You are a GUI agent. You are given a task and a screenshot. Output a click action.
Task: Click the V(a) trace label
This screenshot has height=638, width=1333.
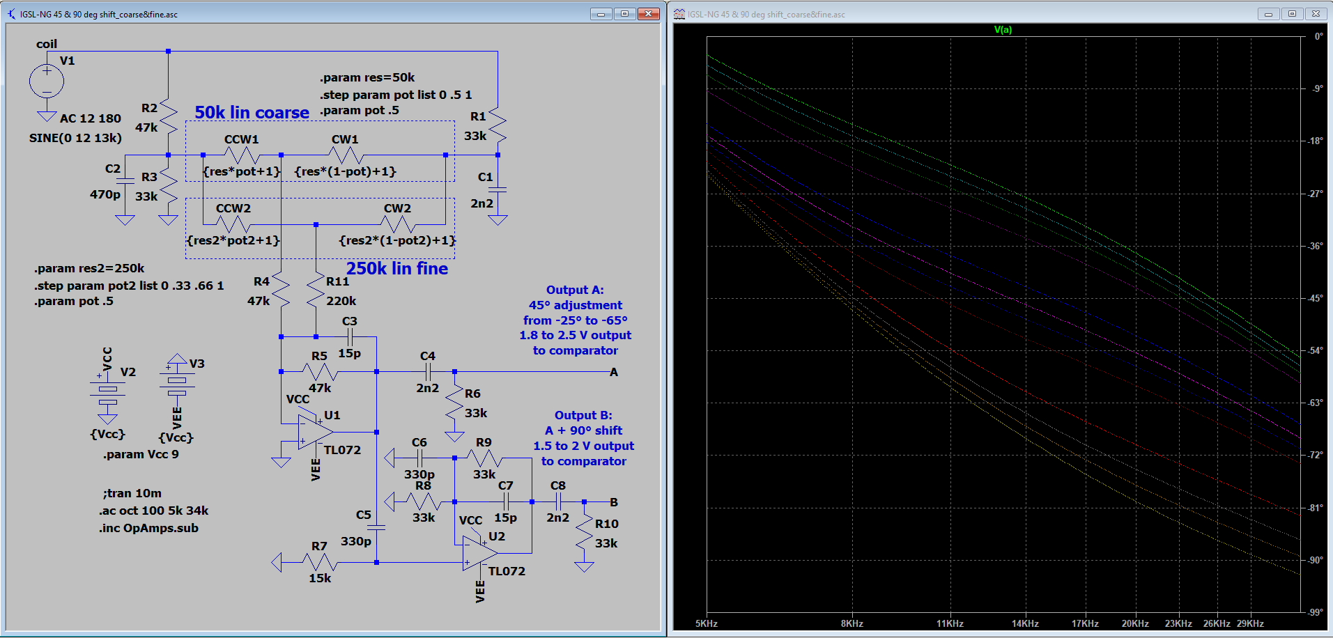click(1003, 29)
